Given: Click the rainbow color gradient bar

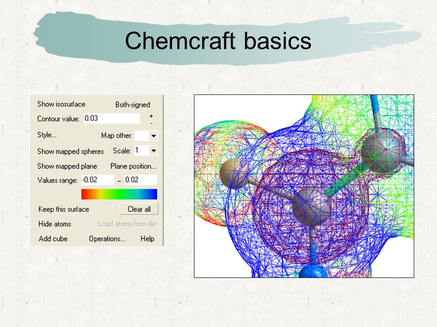Looking at the screenshot, I should (119, 194).
